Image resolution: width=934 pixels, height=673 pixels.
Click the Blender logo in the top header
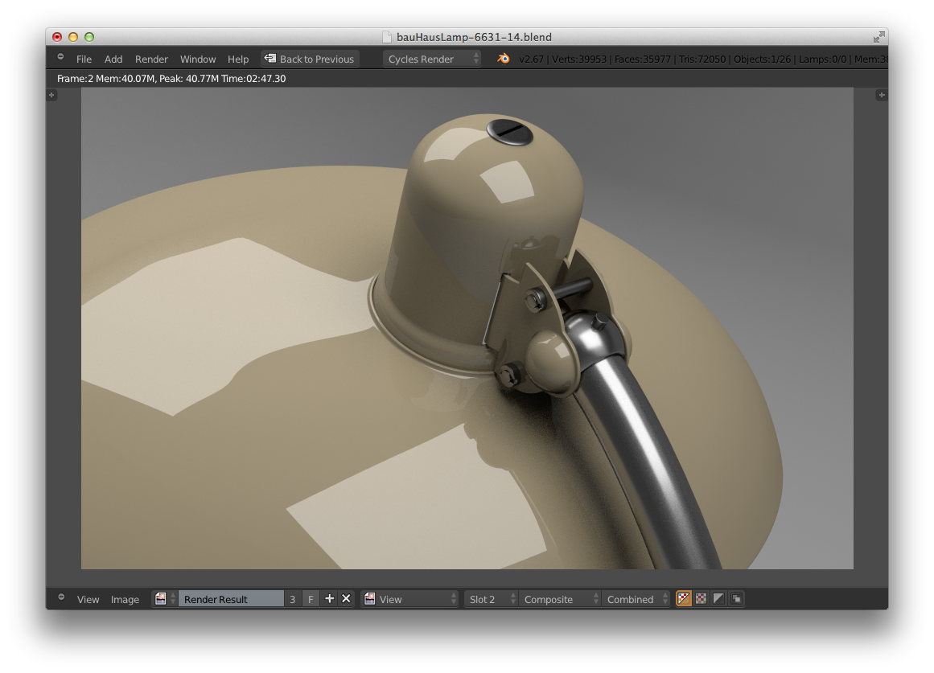pos(503,59)
